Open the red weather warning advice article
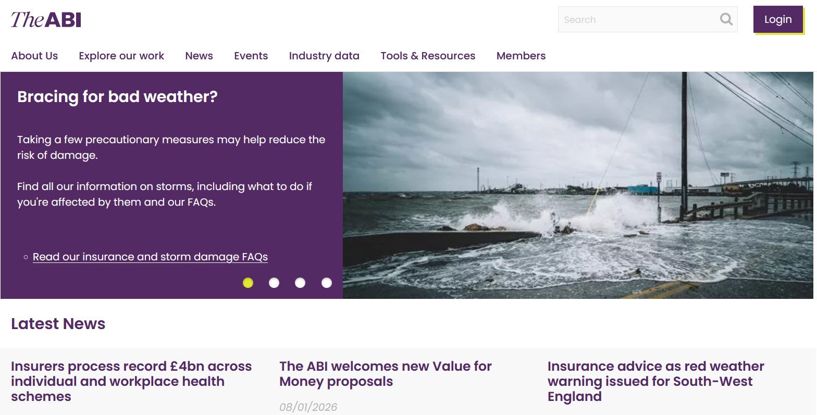The width and height of the screenshot is (817, 415). coord(655,381)
